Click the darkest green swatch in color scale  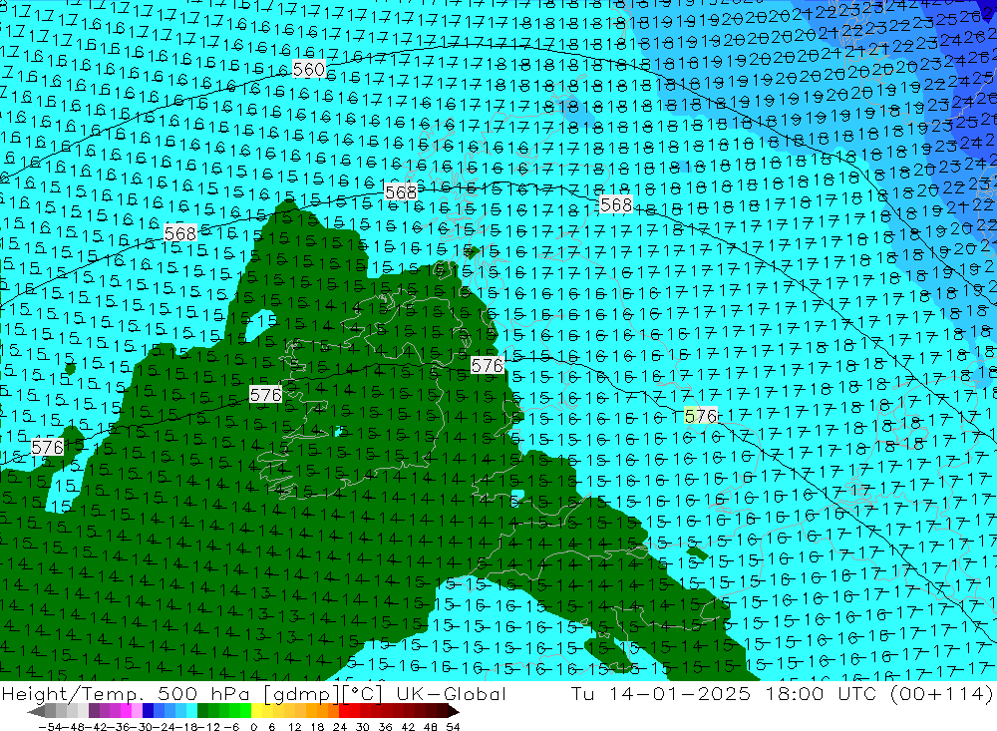pyautogui.click(x=202, y=711)
